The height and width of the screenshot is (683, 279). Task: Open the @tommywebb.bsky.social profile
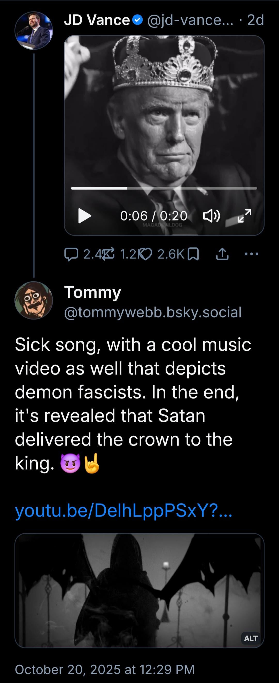(153, 312)
